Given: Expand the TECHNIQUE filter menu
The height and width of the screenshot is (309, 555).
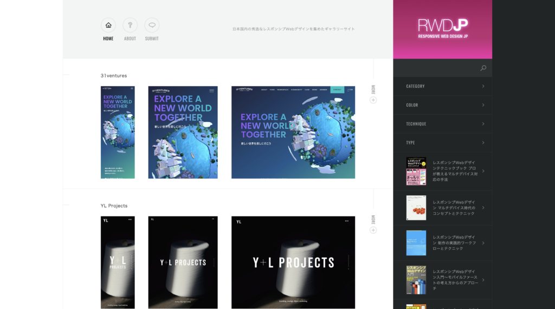Looking at the screenshot, I should coord(442,124).
